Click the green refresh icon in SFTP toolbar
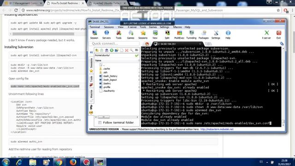The image size is (295, 166). 112,50
